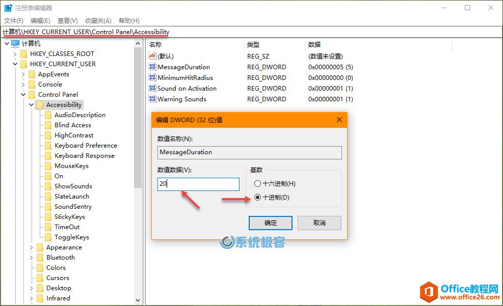Select the 十进制(D) decimal radio button
This screenshot has height=306, width=503.
click(257, 198)
